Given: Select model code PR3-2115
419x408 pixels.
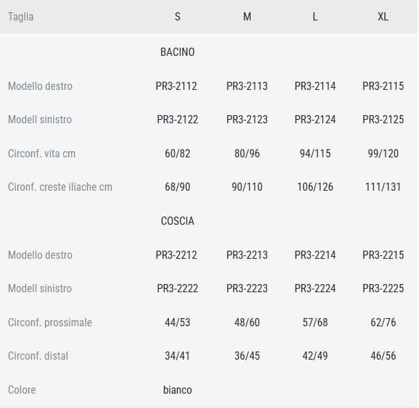Looking at the screenshot, I should tap(383, 86).
